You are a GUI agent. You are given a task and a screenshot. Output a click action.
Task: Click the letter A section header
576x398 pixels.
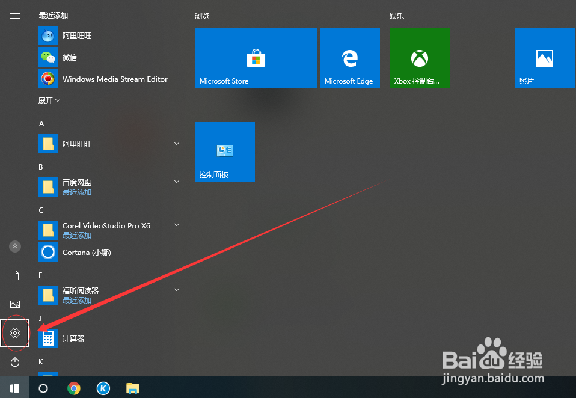coord(41,124)
